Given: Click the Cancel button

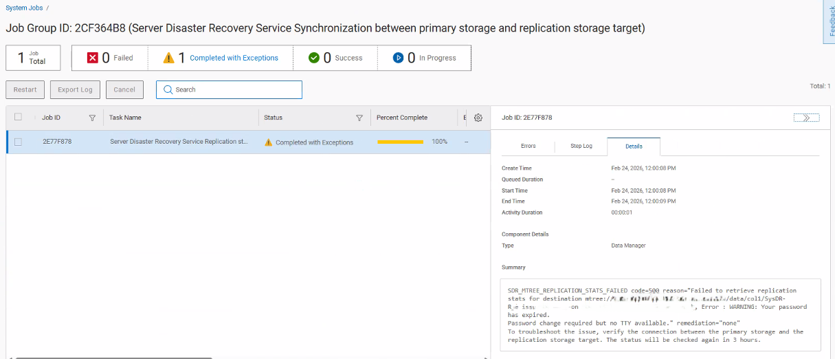Looking at the screenshot, I should 124,89.
